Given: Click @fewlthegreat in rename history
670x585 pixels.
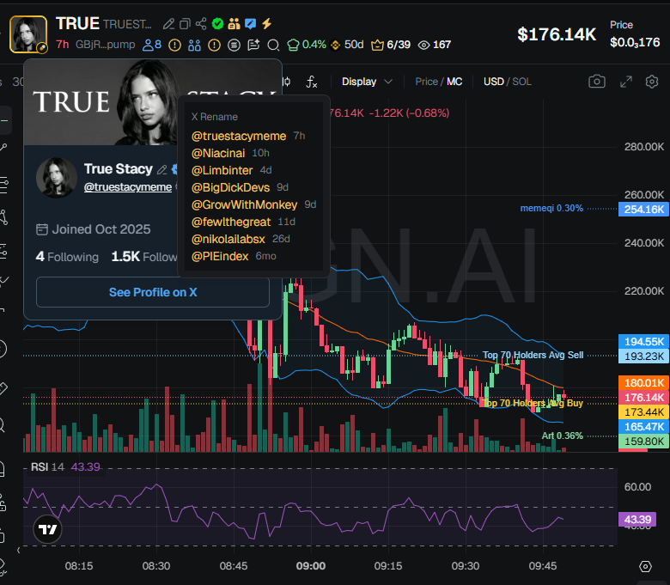Looking at the screenshot, I should click(231, 222).
